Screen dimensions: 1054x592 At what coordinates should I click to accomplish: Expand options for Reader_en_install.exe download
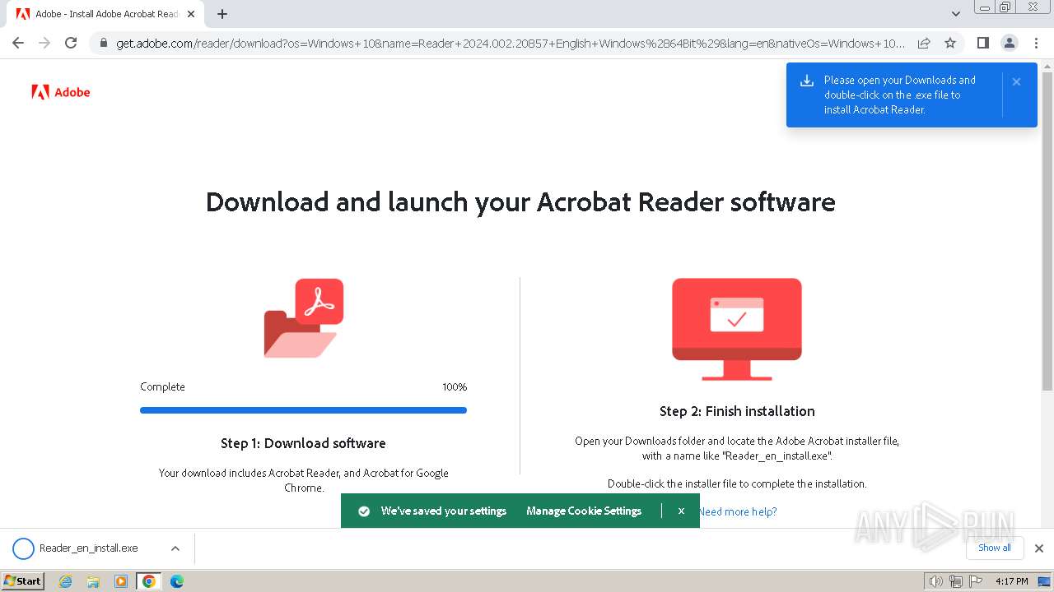(175, 548)
